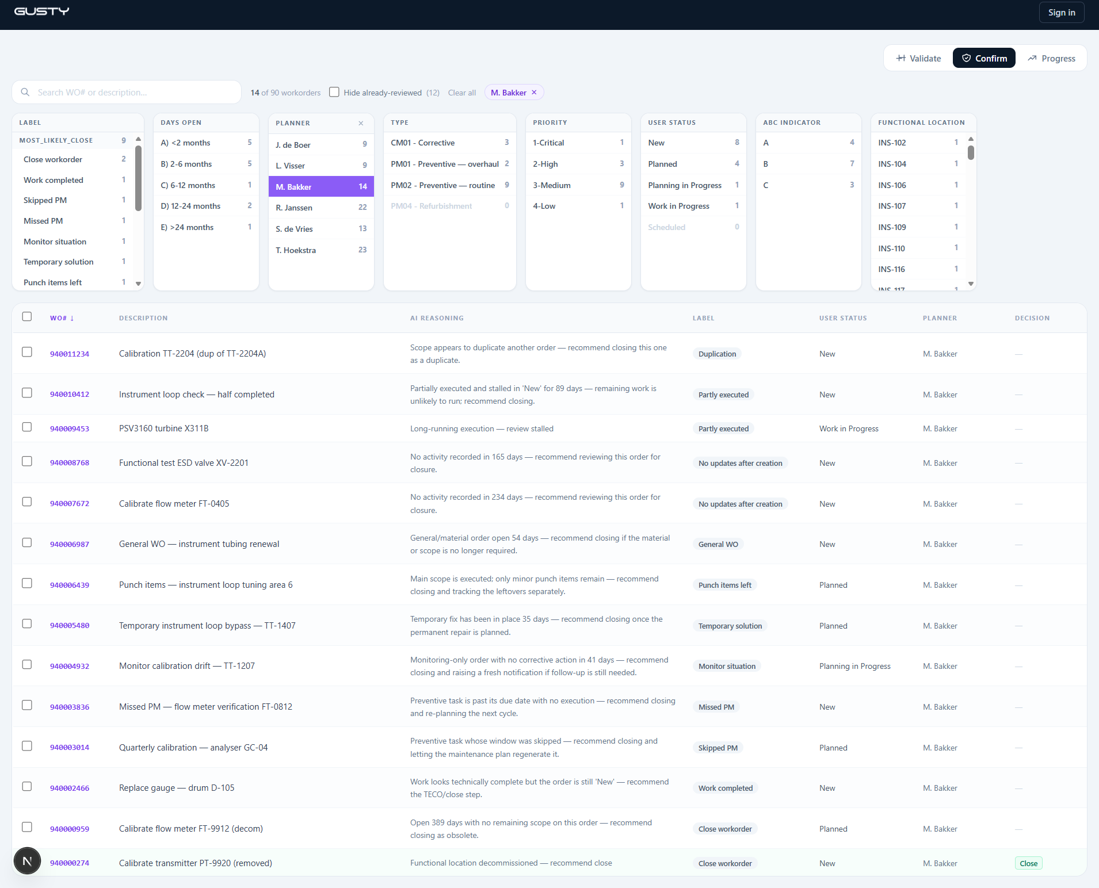The width and height of the screenshot is (1099, 888).
Task: Filter type PM02 - Preventive — routine
Action: pyautogui.click(x=449, y=185)
